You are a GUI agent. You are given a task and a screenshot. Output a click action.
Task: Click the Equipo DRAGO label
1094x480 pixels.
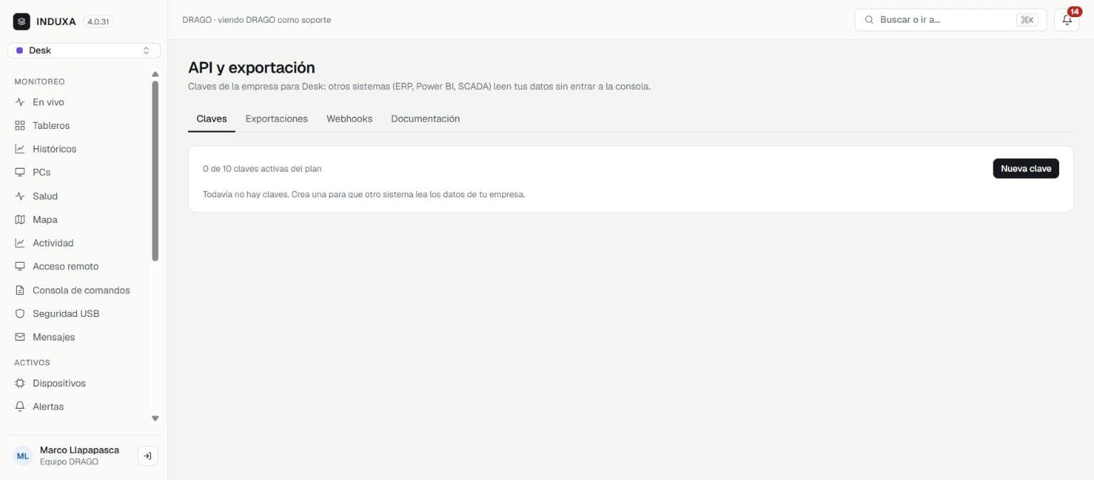coord(69,462)
